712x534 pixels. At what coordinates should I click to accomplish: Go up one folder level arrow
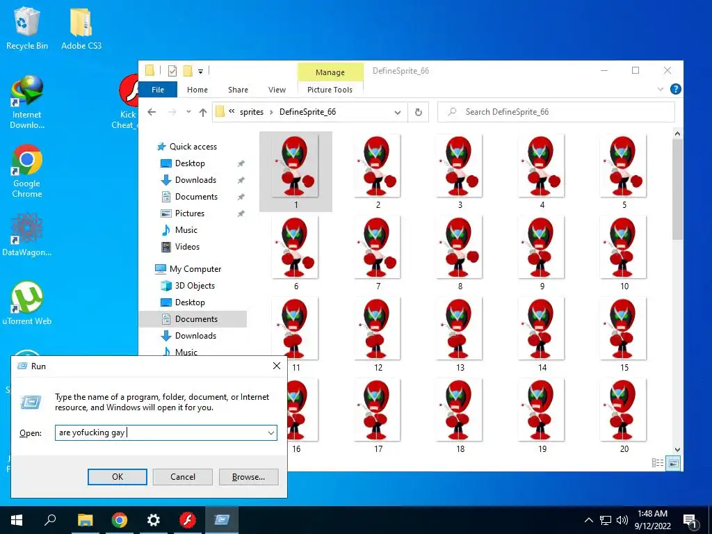click(x=203, y=112)
